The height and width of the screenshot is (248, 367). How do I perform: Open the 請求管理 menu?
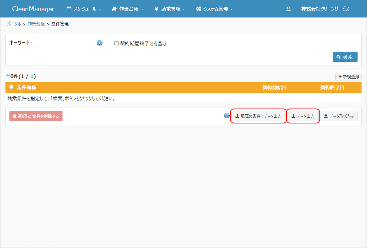point(170,9)
